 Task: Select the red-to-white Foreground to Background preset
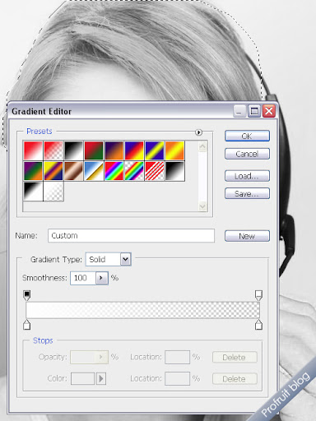pyautogui.click(x=33, y=150)
